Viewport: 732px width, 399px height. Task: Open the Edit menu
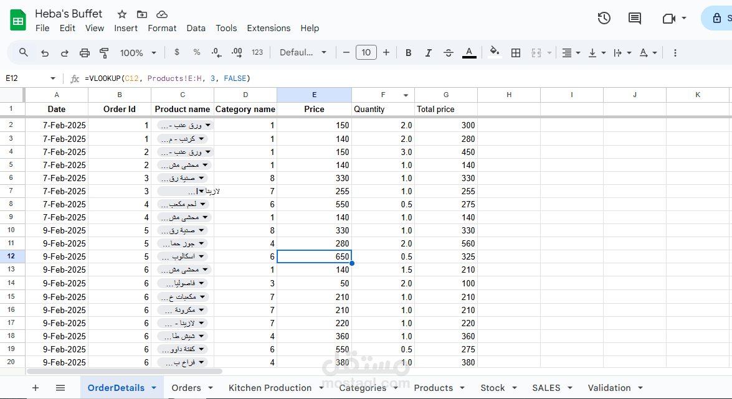[67, 28]
